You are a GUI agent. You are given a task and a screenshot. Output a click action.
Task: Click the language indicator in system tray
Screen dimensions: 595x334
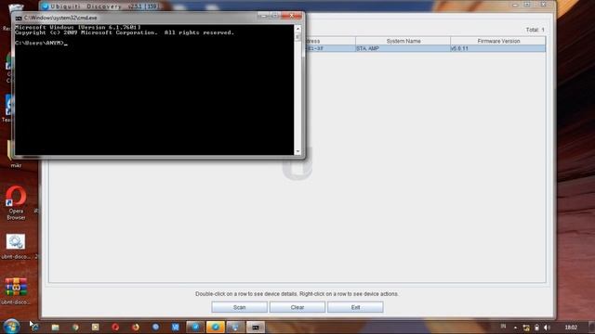click(503, 327)
